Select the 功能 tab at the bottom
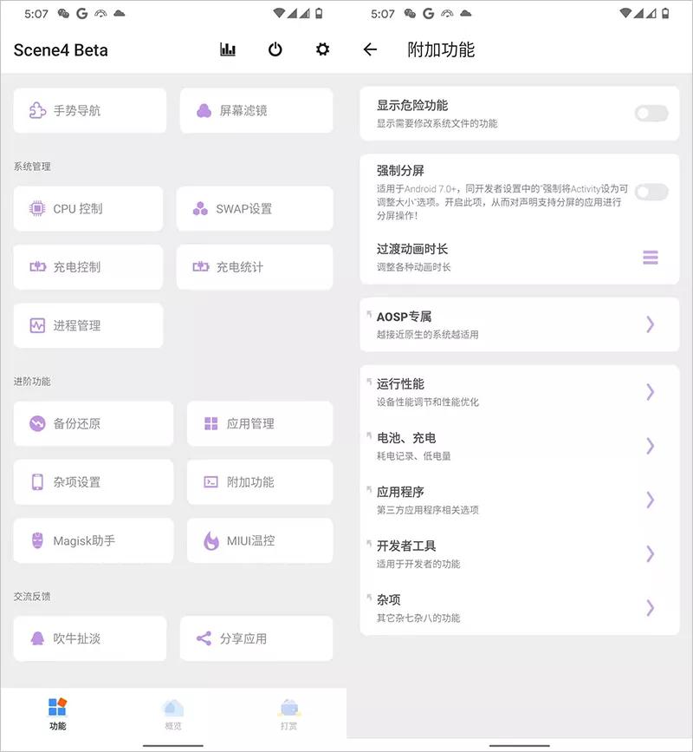The image size is (693, 752). 57,714
